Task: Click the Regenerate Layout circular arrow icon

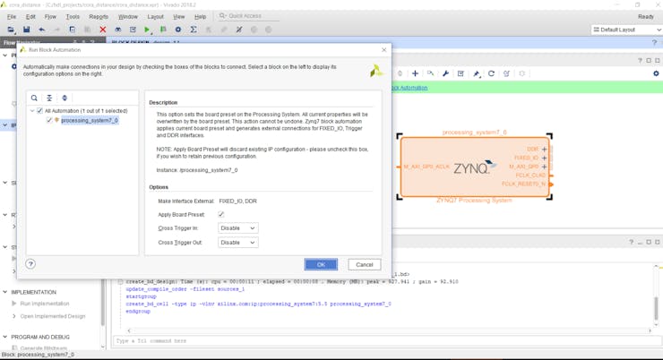Action: point(491,73)
